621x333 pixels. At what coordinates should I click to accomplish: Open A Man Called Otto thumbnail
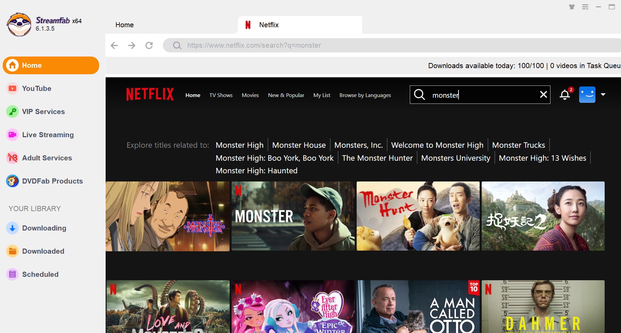(418, 306)
